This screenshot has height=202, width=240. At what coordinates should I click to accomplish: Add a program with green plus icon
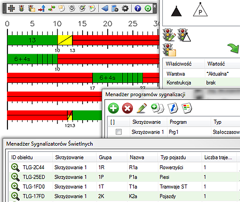click(114, 108)
